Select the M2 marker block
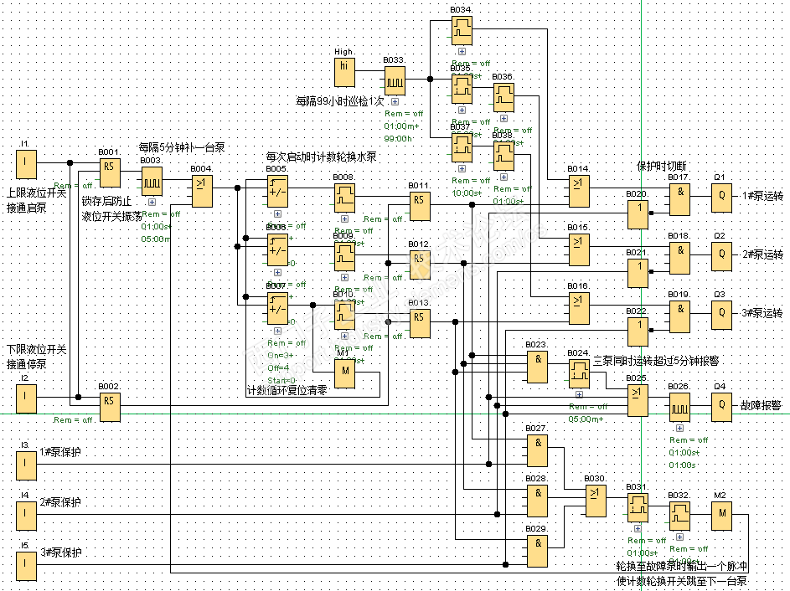The width and height of the screenshot is (790, 591). [721, 516]
